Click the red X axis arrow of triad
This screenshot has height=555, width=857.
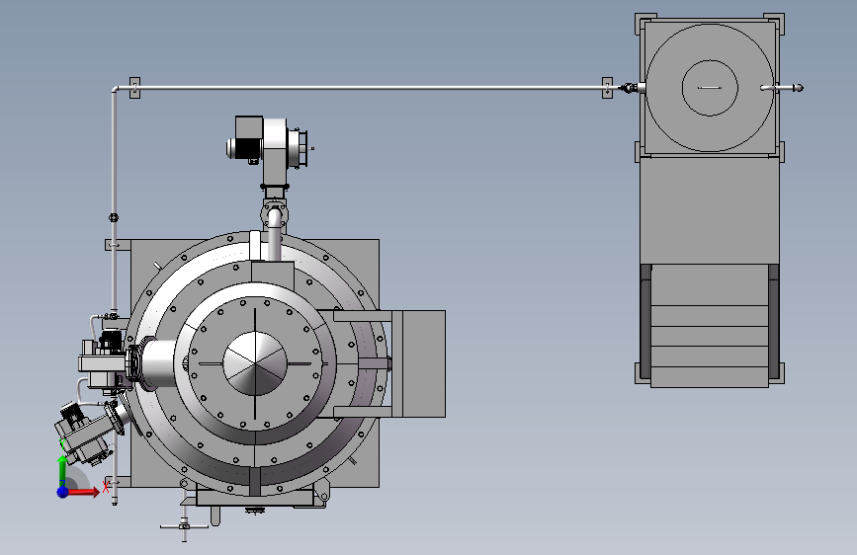(85, 492)
